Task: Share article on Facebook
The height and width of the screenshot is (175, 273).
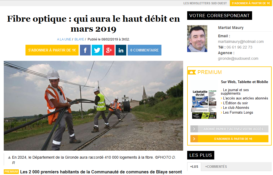Action: (85, 50)
